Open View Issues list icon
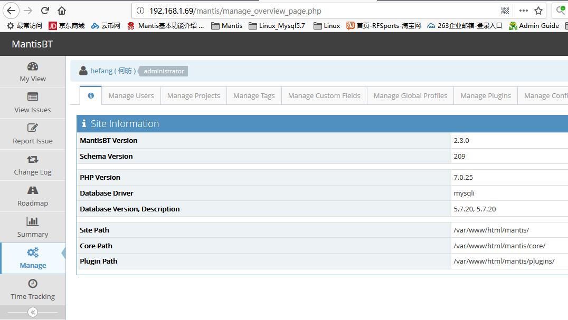This screenshot has width=568, height=320. pyautogui.click(x=33, y=97)
